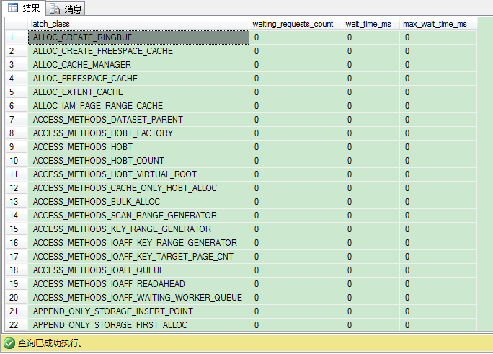Click the message page icon on 消息 tab
Image resolution: width=493 pixels, height=354 pixels.
pos(55,9)
